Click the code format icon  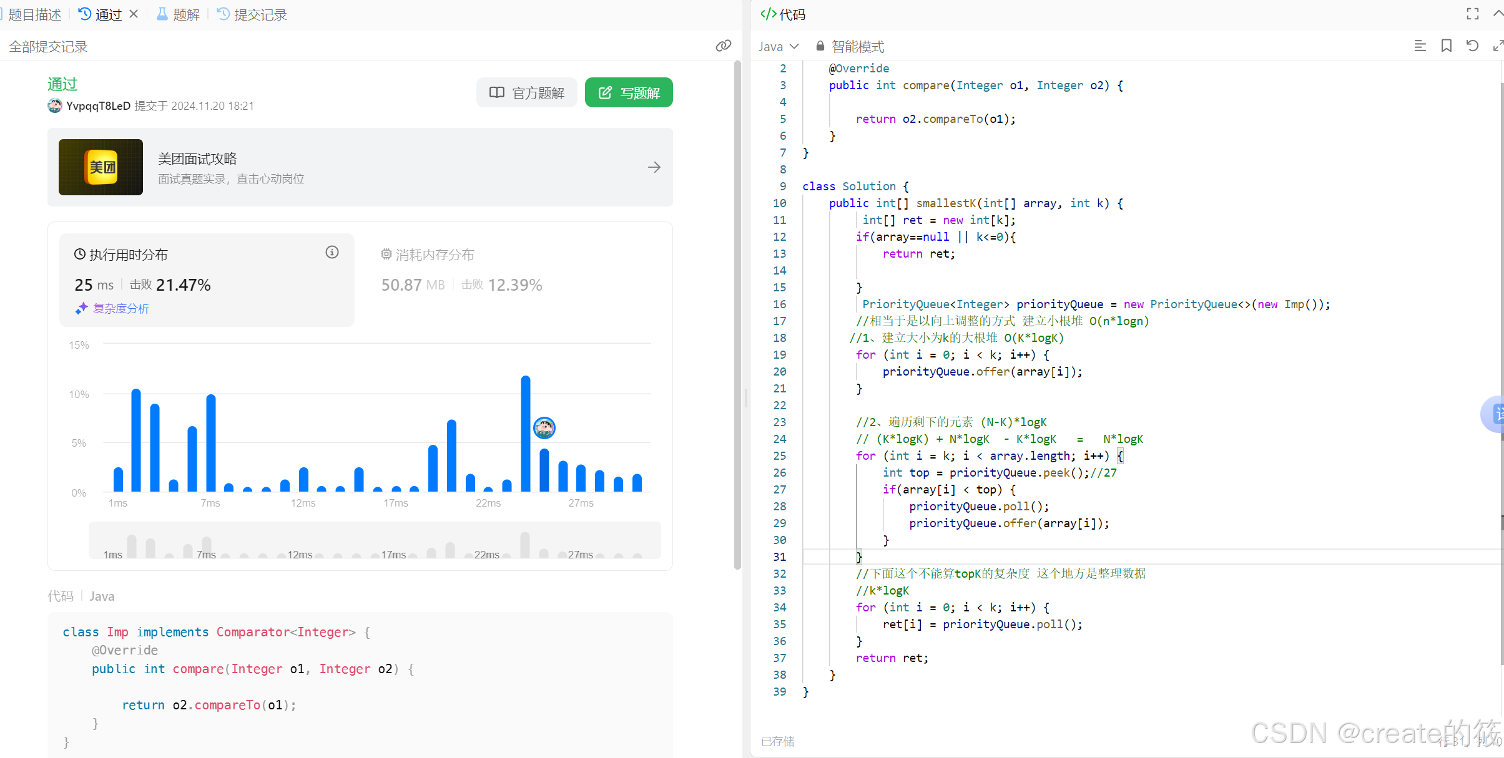pos(1420,46)
